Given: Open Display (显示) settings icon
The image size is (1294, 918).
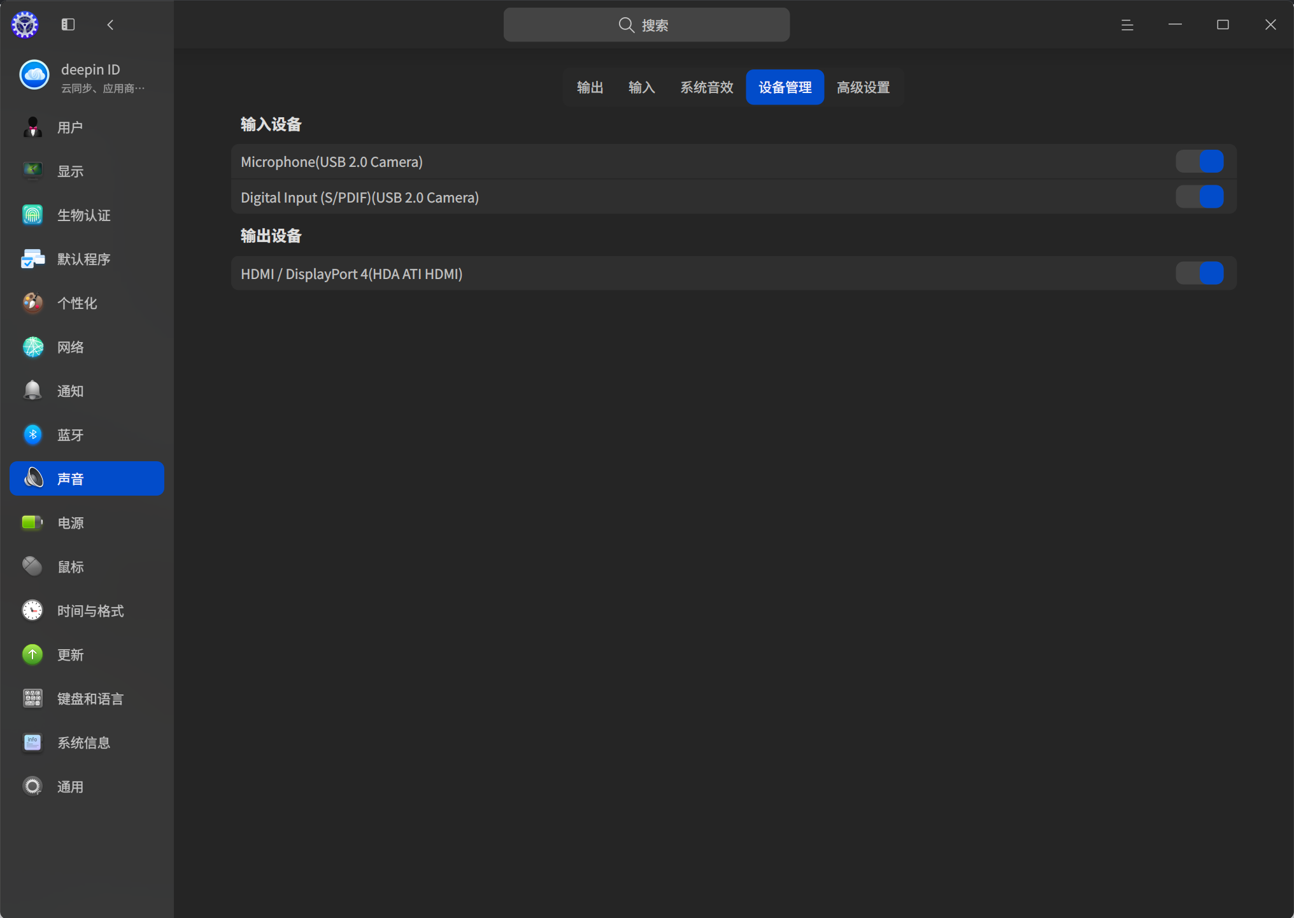Looking at the screenshot, I should [32, 171].
